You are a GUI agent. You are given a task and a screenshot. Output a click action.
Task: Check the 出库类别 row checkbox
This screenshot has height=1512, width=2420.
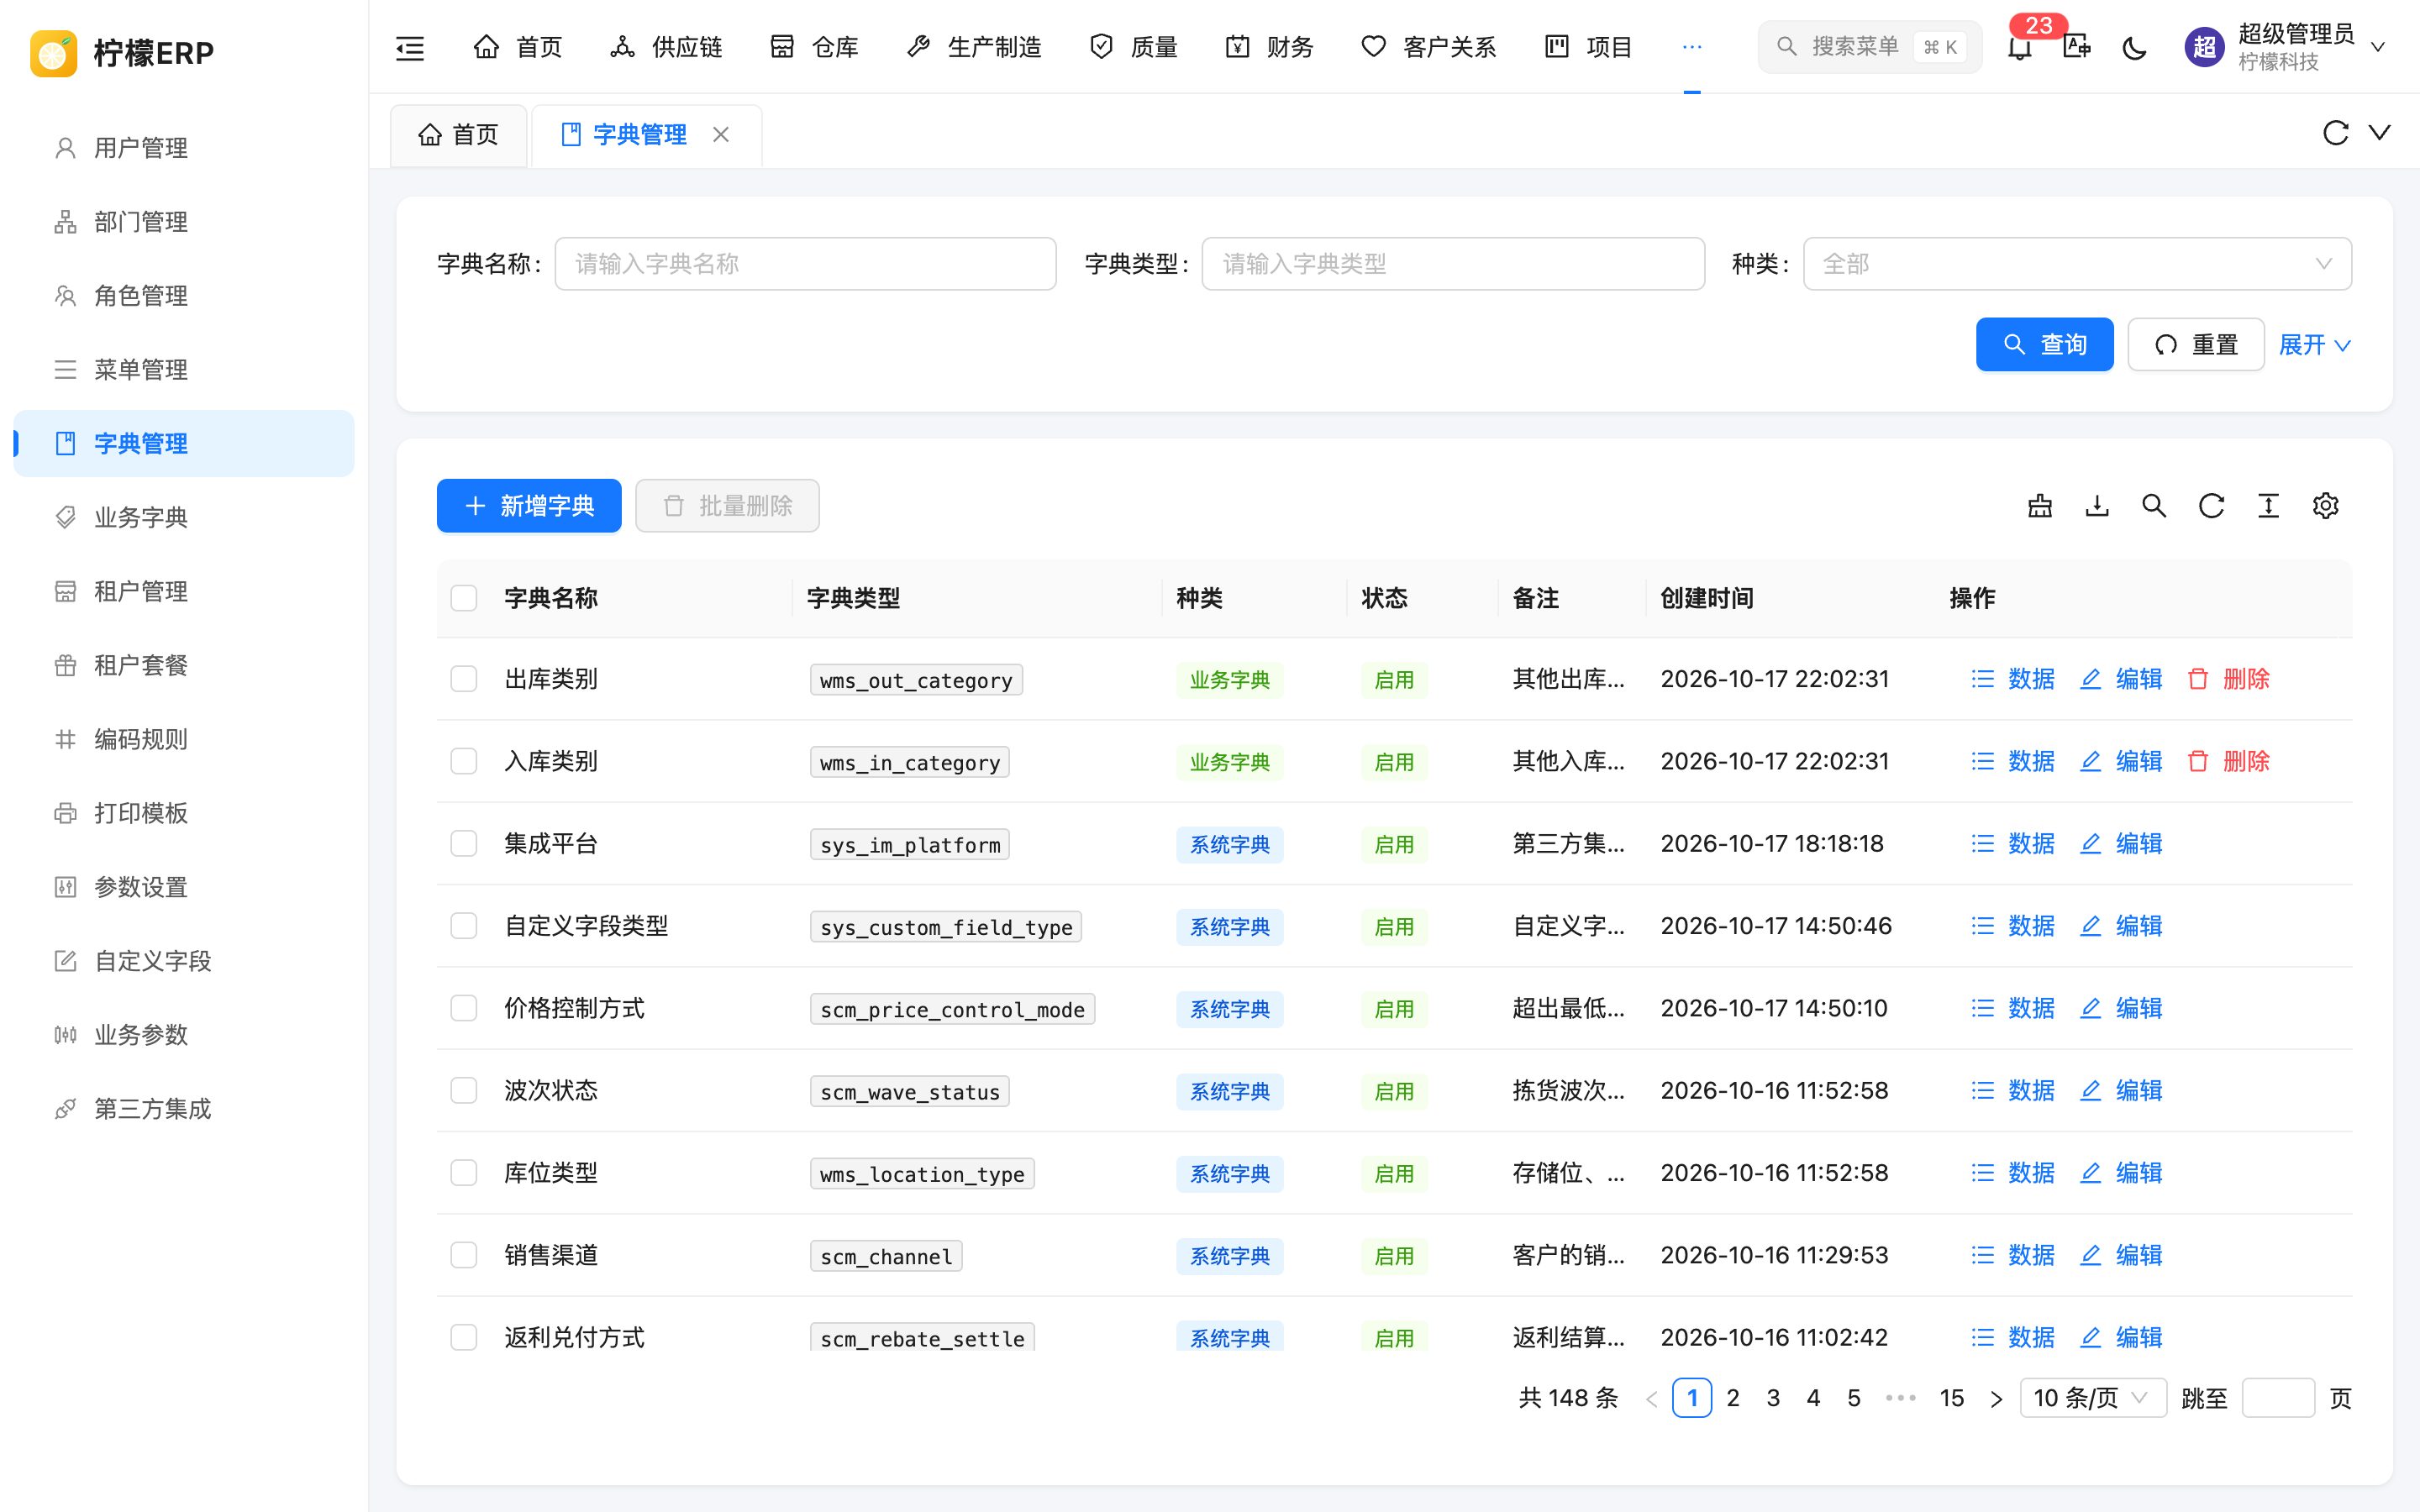coord(464,679)
